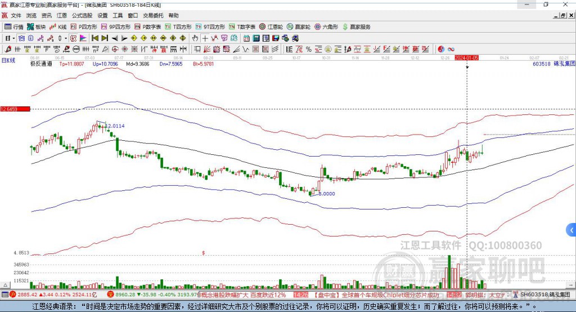Select the red pencil drawing tool
Viewport: 576px width, 312px height.
8,49
